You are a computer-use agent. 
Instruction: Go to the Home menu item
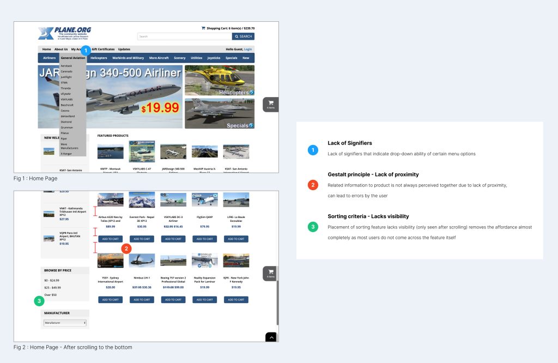47,50
